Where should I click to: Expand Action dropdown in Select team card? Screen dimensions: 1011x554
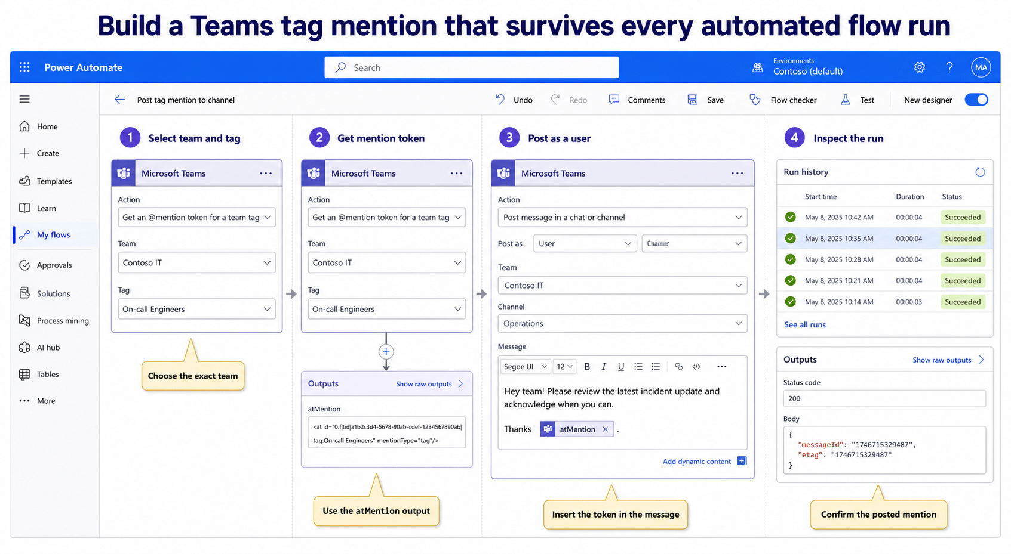coord(196,217)
